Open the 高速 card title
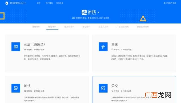This screenshot has width=181, height=103. pyautogui.click(x=115, y=44)
